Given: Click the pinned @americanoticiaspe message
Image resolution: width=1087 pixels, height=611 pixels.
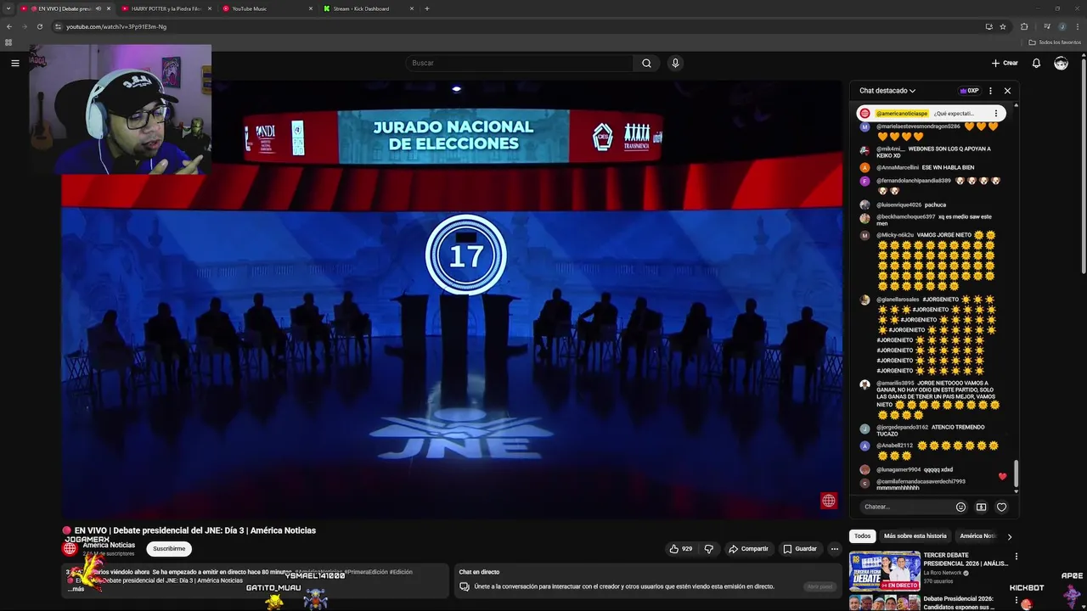Looking at the screenshot, I should (931, 113).
